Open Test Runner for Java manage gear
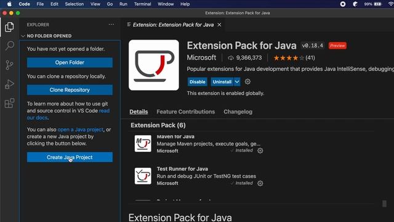The image size is (394, 222). (x=260, y=183)
